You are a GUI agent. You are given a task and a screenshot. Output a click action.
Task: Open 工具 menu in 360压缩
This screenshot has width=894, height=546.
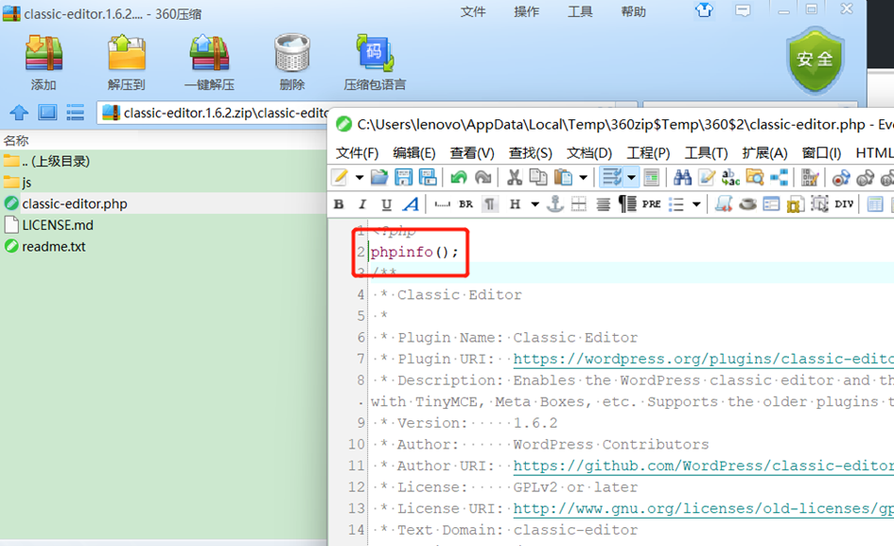[x=580, y=11]
